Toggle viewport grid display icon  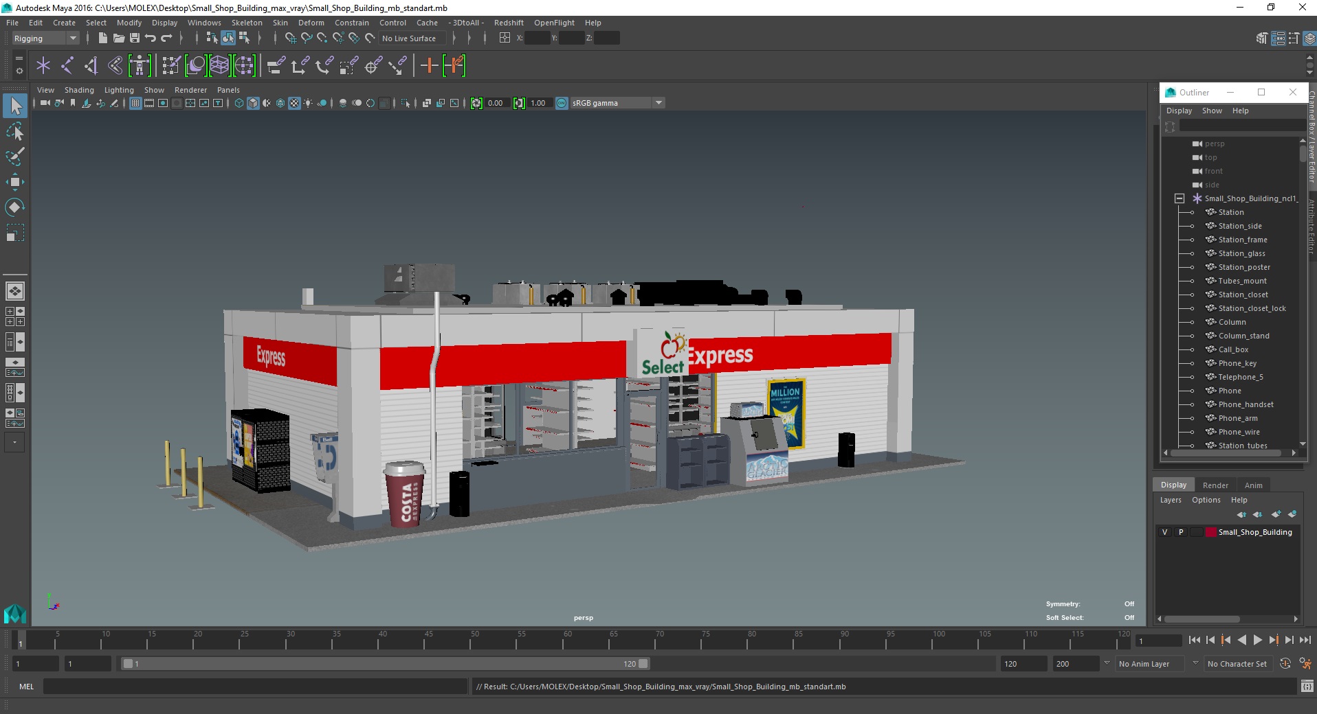pyautogui.click(x=135, y=103)
